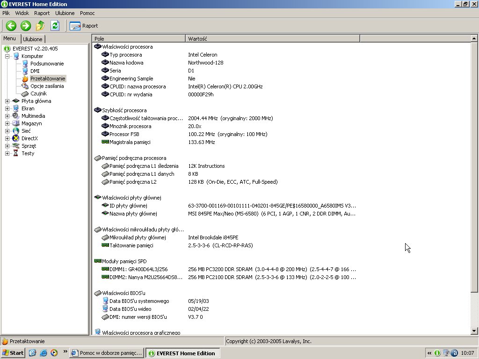Click the Refresh toolbar icon
The height and width of the screenshot is (359, 479).
55,26
